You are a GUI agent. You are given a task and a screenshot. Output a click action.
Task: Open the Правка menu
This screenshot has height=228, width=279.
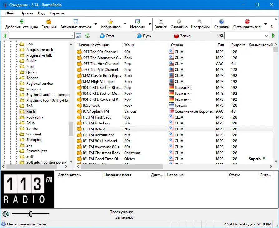click(x=27, y=13)
